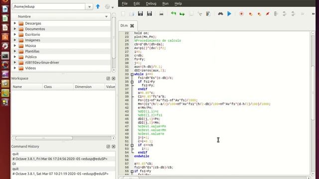This screenshot has height=179, width=319.
Task: Collapse the if block fold on line 35
Action: tap(132, 82)
